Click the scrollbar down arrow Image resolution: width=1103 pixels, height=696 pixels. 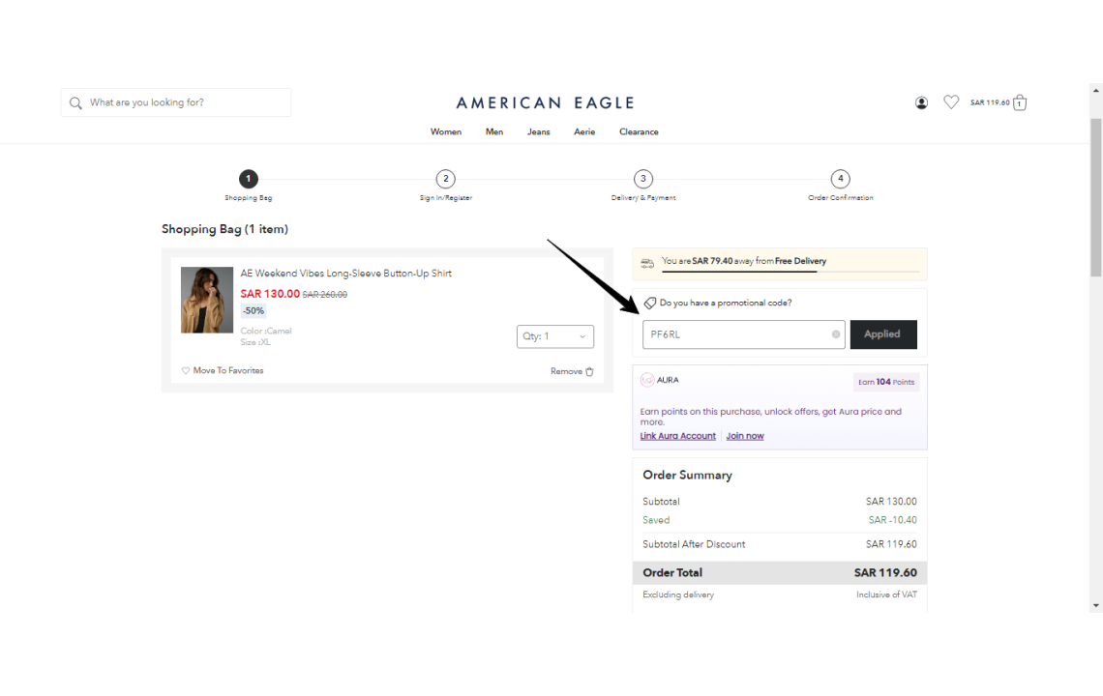1096,605
